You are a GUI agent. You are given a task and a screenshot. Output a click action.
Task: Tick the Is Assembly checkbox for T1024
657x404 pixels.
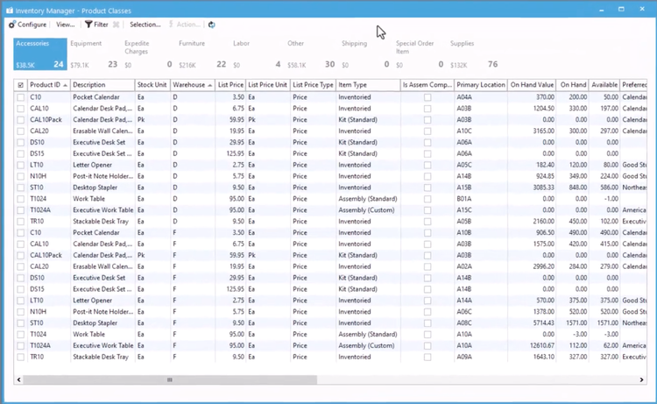[427, 199]
